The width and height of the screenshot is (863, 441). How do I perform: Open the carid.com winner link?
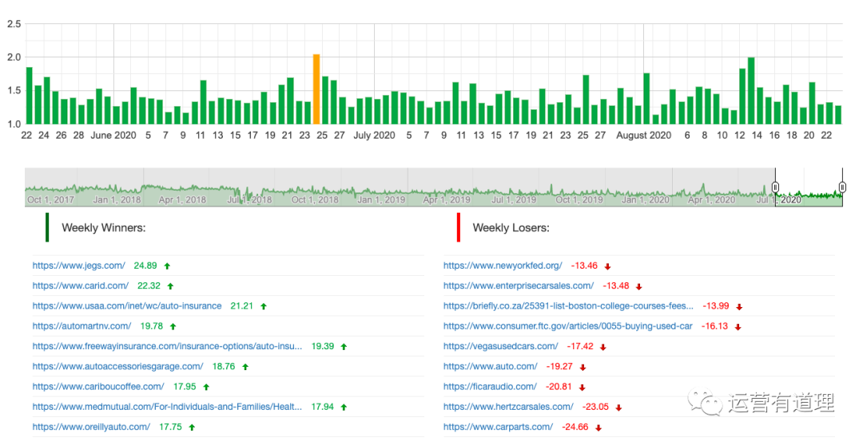pyautogui.click(x=81, y=285)
